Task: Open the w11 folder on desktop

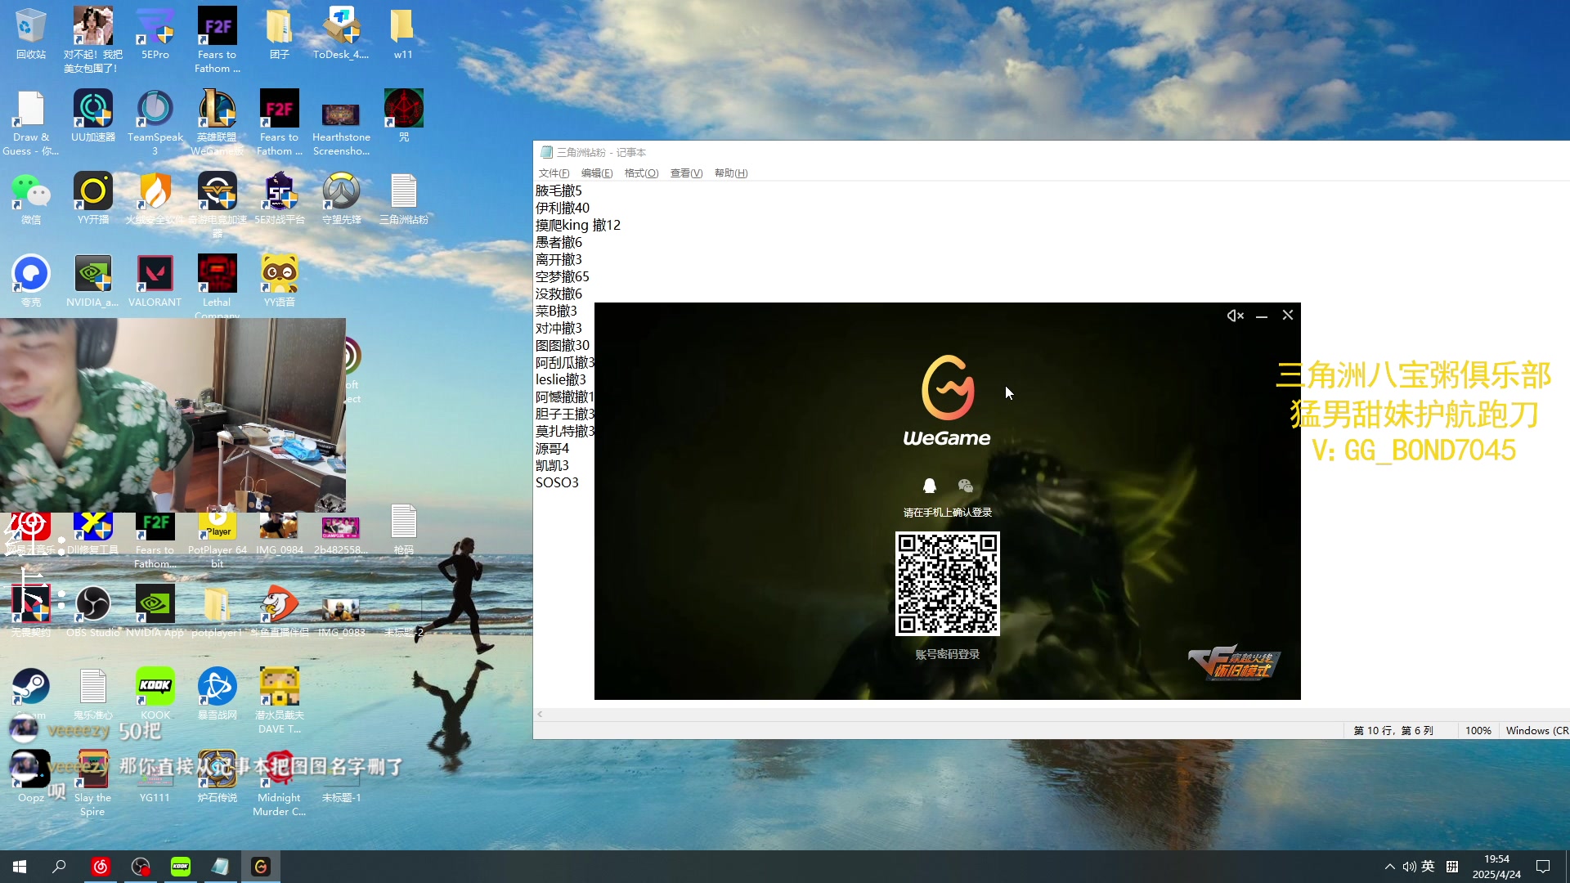Action: tap(402, 34)
